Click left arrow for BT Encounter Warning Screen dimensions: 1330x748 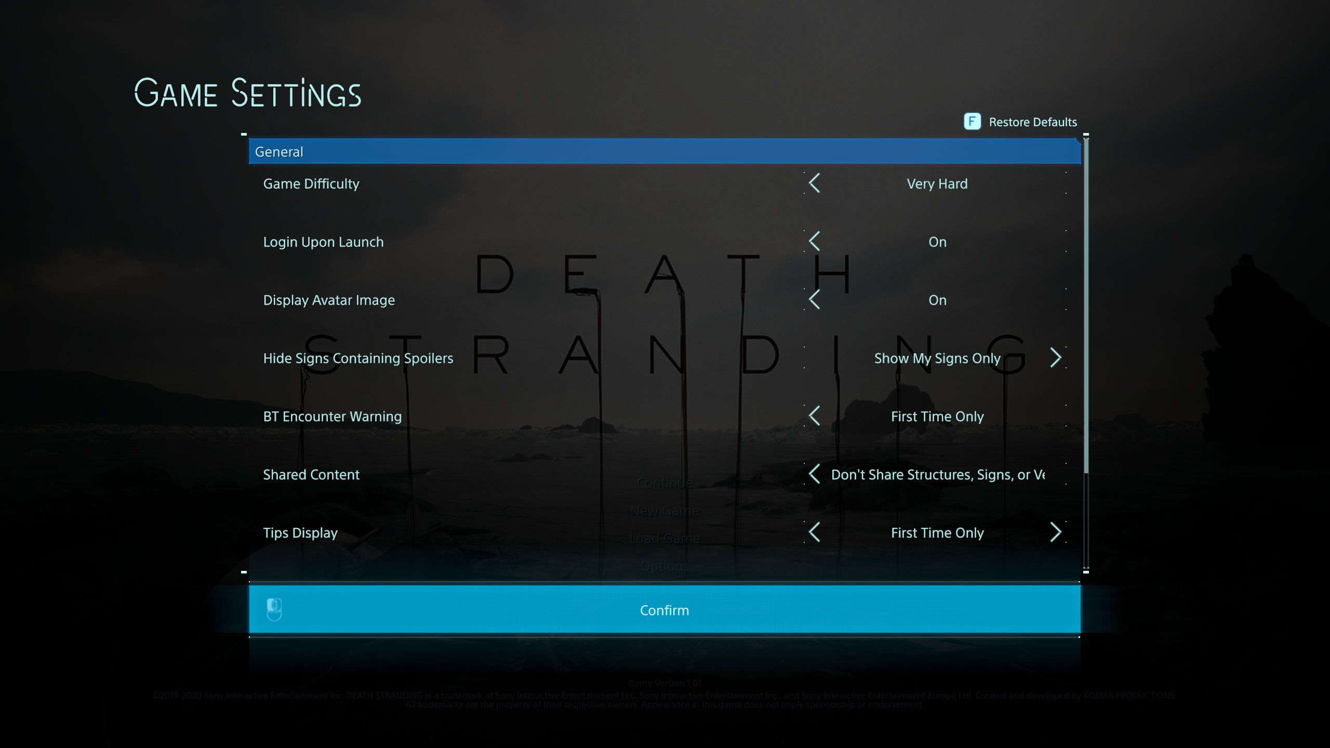pos(815,416)
